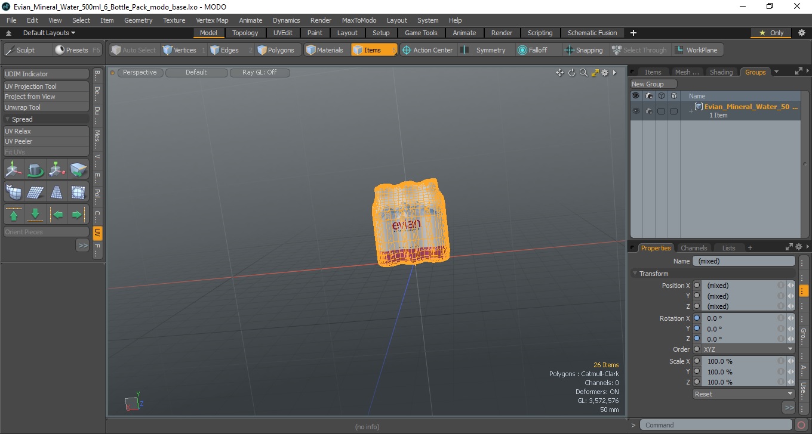Click the record circle beside Command field
812x434 pixels.
point(801,425)
